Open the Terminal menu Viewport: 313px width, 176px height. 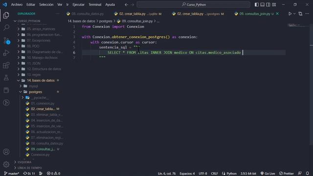(95, 4)
